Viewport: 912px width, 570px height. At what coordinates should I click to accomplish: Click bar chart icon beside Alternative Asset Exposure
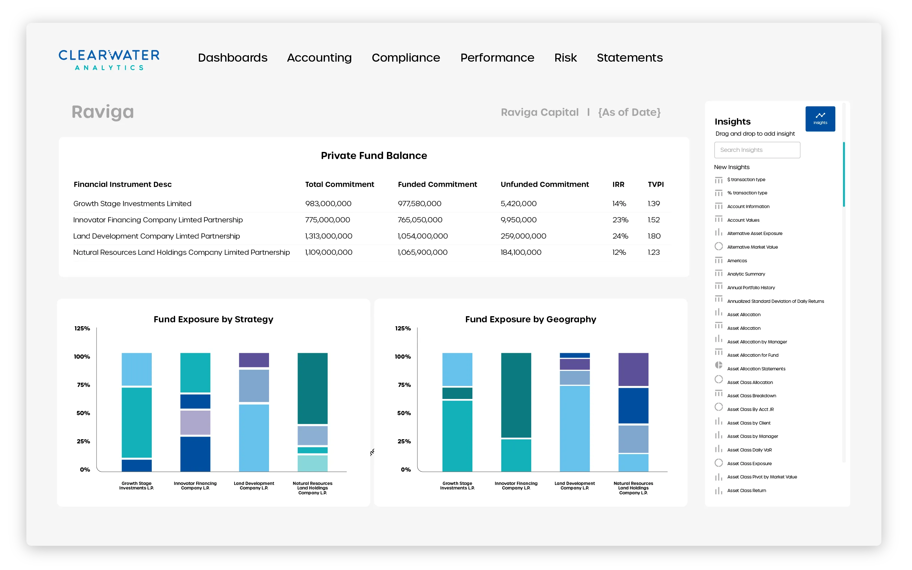(718, 233)
